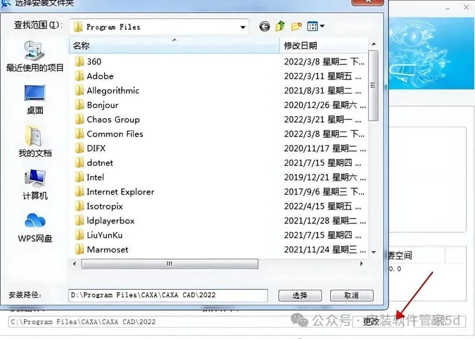
Task: Click the 取消 button
Action: (351, 296)
